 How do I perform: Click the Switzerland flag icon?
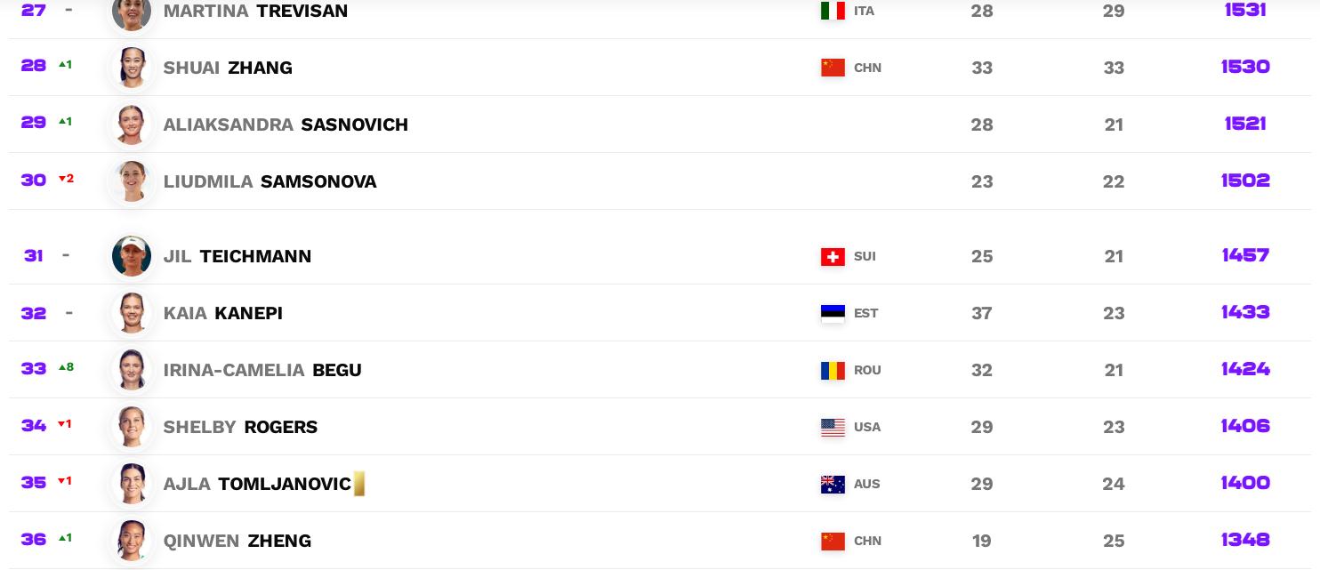coord(833,256)
